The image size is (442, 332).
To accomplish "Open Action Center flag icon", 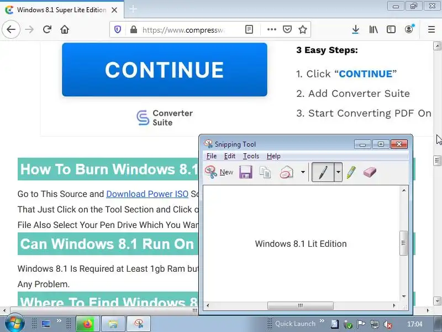I will click(x=361, y=324).
